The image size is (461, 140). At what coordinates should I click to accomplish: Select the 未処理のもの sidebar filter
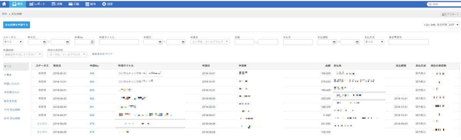tap(12, 92)
